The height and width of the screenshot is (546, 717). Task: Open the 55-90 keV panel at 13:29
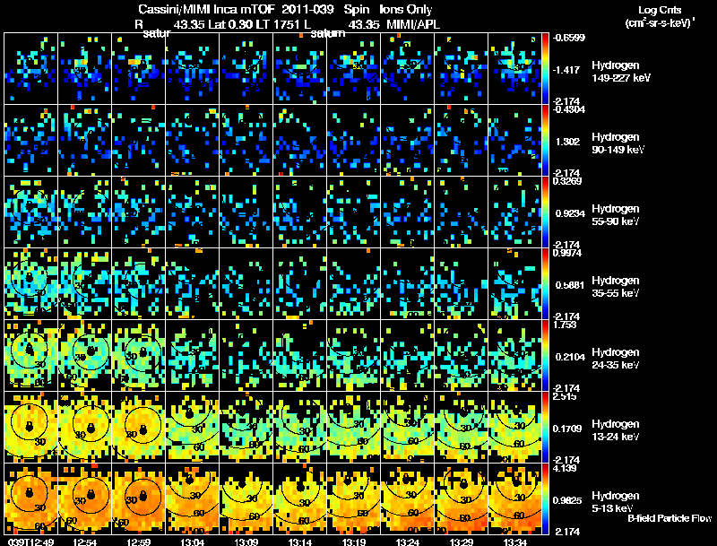[x=462, y=212]
